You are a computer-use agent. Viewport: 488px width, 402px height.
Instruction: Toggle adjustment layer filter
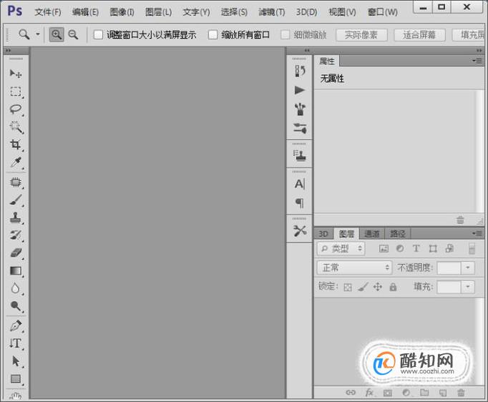click(400, 249)
